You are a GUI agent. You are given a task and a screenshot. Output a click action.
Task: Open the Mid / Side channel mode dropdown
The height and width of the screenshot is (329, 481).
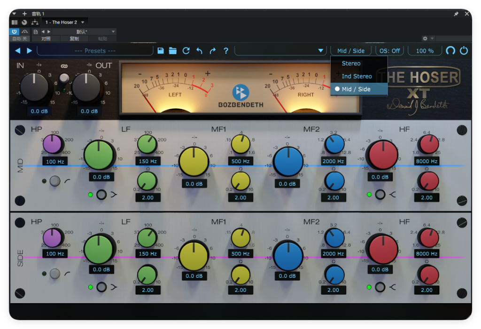[x=351, y=51]
